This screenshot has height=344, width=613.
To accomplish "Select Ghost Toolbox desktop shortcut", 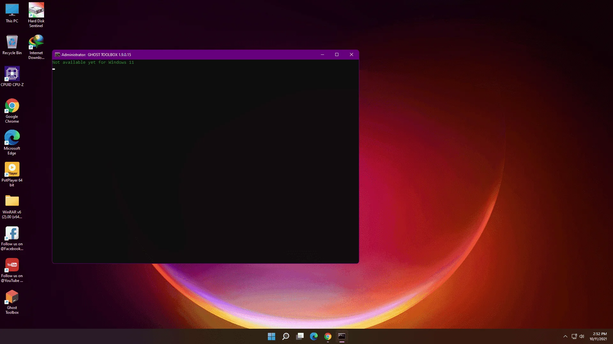I will coord(12,302).
